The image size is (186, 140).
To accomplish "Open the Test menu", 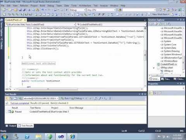I will pos(95,5).
